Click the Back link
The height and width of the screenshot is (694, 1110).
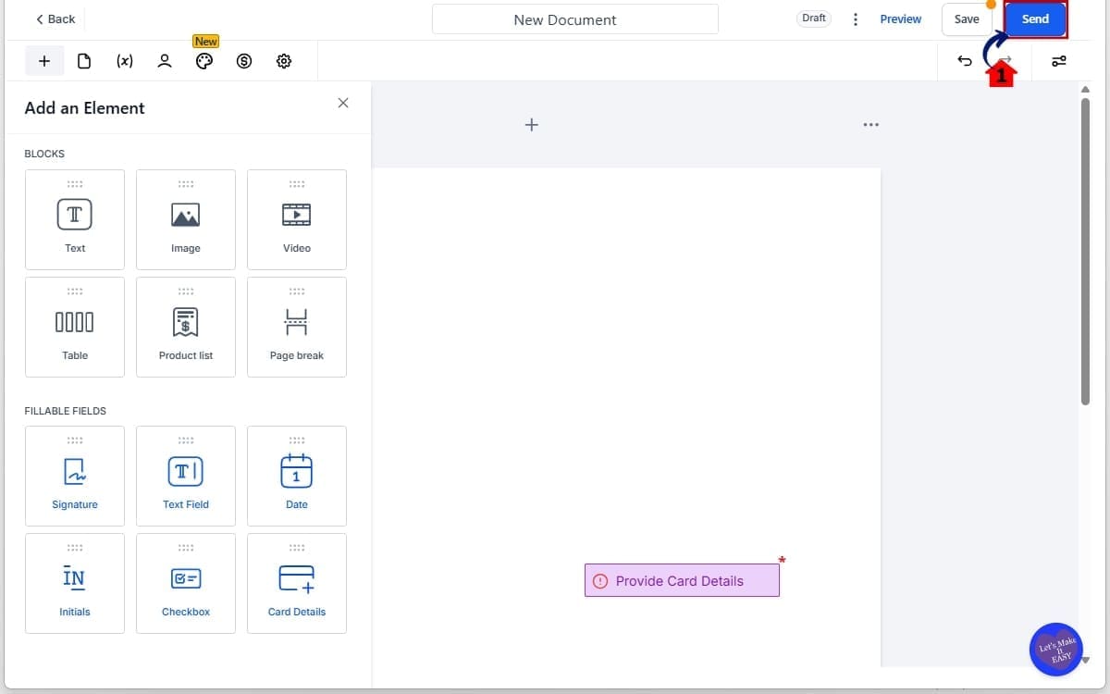coord(55,19)
